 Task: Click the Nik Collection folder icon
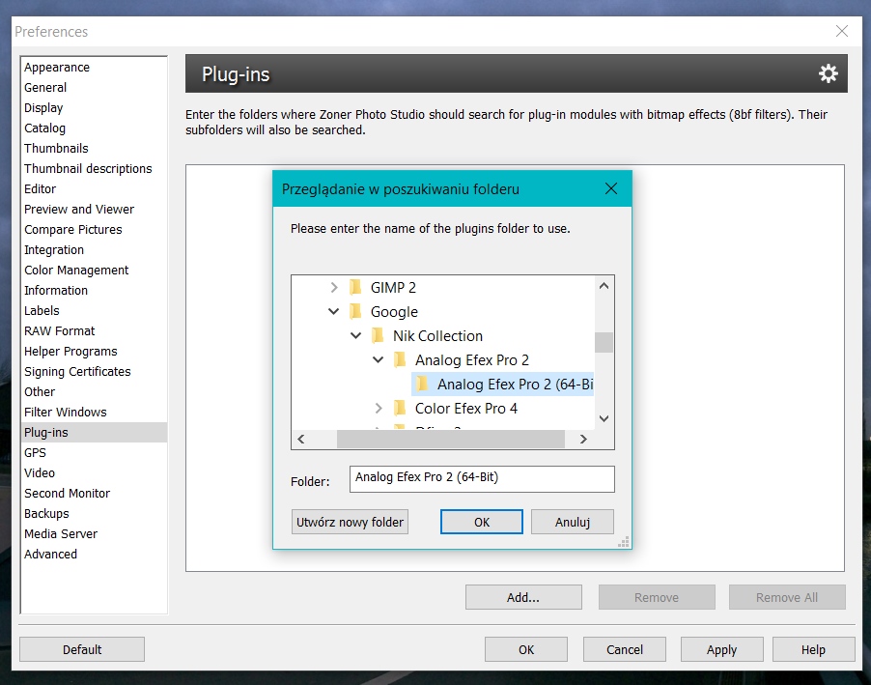(x=378, y=335)
